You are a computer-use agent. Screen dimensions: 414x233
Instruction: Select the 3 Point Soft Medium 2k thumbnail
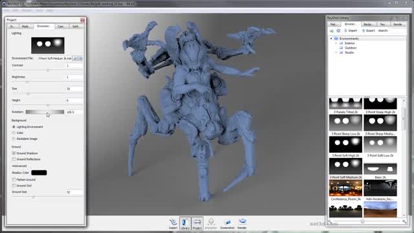point(345,166)
